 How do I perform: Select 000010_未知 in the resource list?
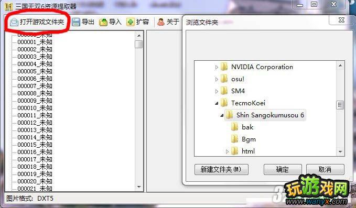35,108
